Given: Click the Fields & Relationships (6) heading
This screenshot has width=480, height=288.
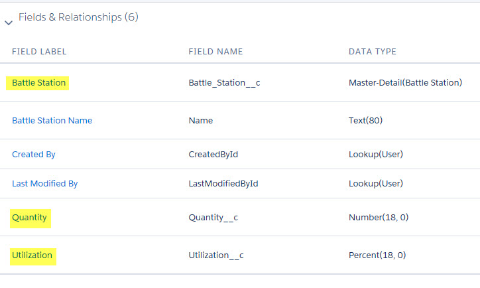Looking at the screenshot, I should click(78, 17).
